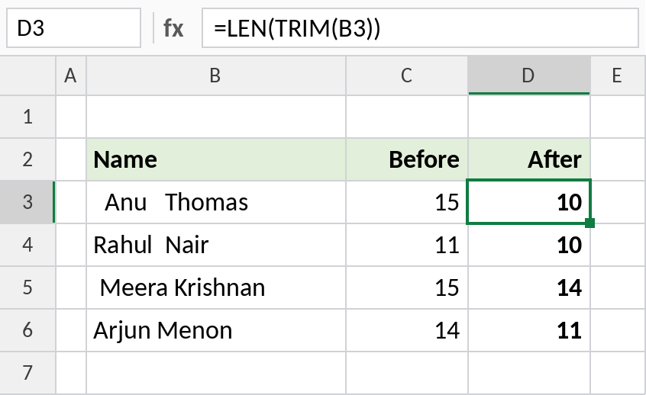Select row 1 header
Screen dimensions: 646x395
27,117
